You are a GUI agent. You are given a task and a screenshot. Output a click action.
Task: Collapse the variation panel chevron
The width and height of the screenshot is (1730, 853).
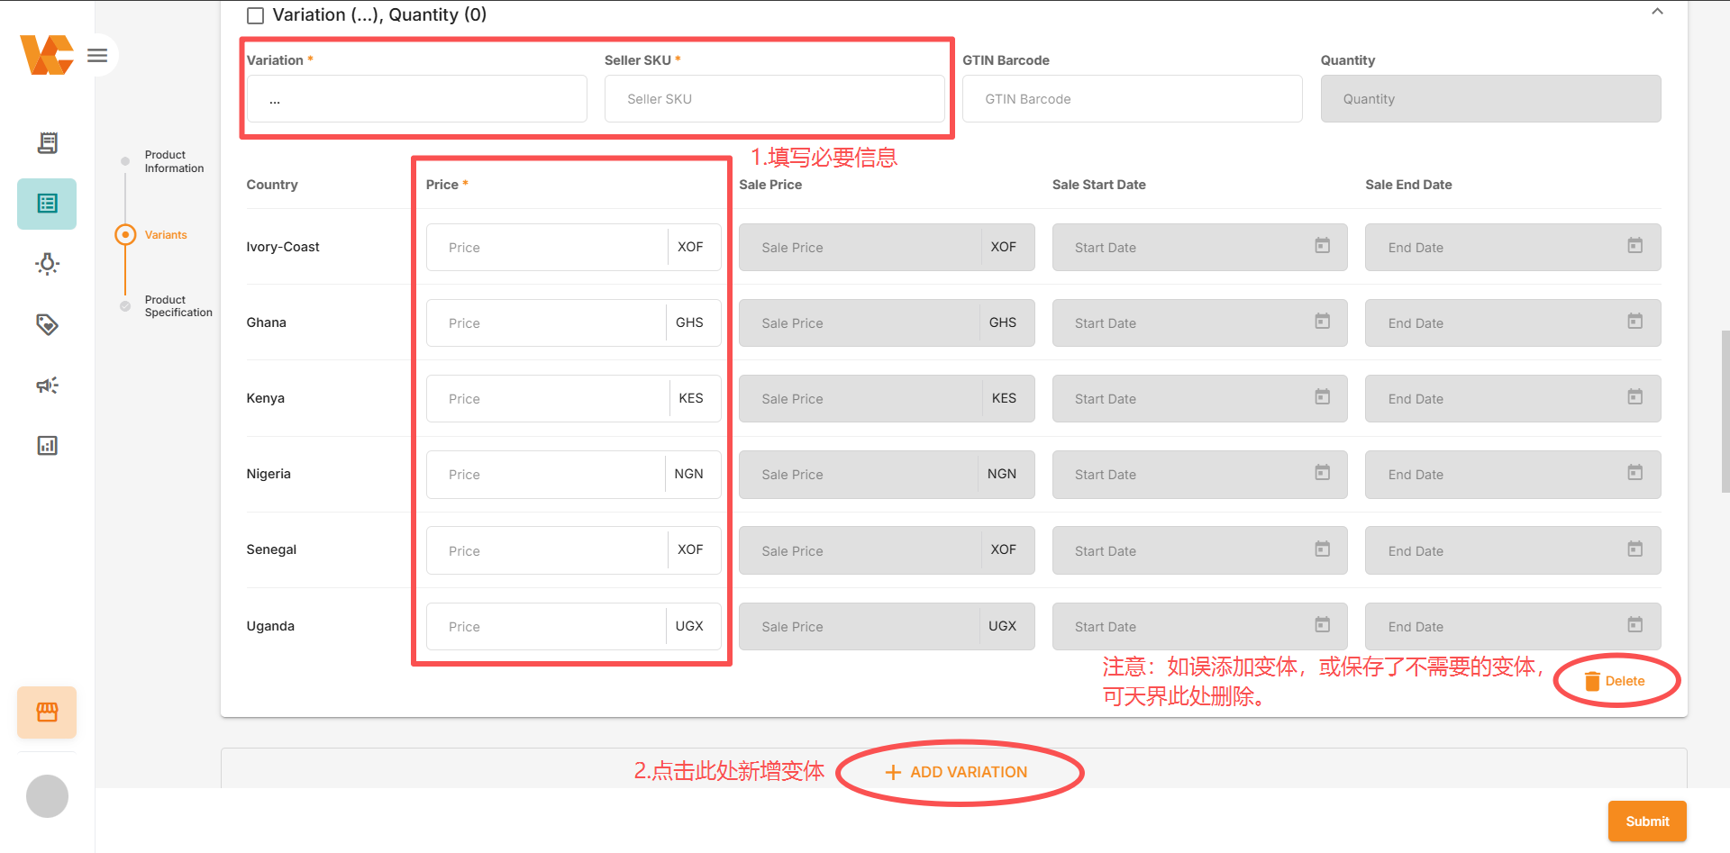tap(1657, 12)
